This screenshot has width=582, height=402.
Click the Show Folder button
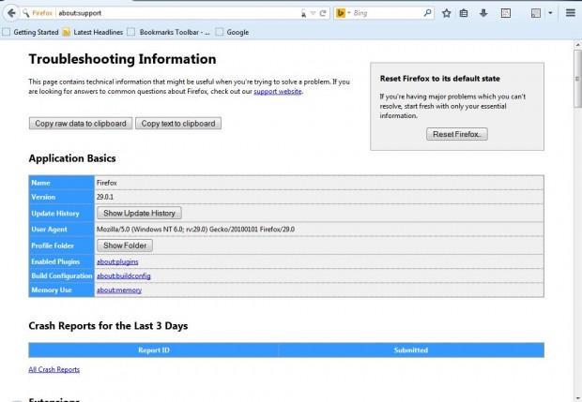[125, 246]
